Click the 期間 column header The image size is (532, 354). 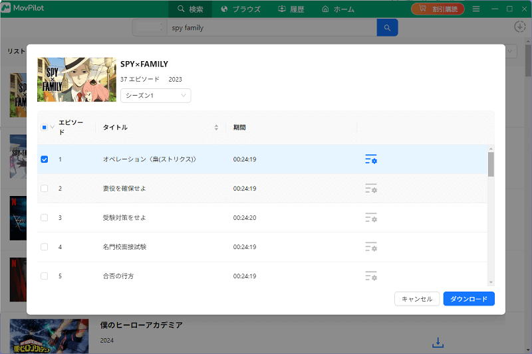(239, 128)
